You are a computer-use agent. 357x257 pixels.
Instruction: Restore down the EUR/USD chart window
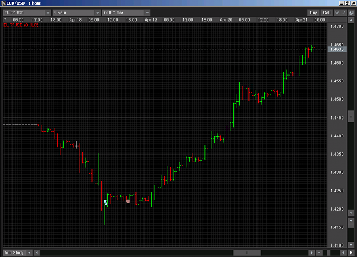click(347, 3)
